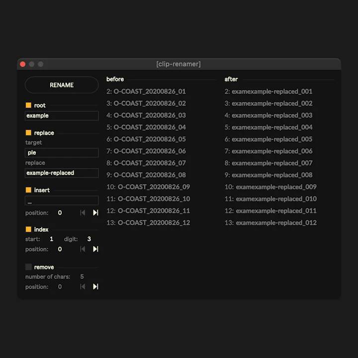Click the insert position number value
Image resolution: width=358 pixels, height=358 pixels.
point(60,213)
